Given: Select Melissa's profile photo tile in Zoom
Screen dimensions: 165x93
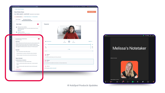Looking at the screenshot, I should tap(129, 69).
